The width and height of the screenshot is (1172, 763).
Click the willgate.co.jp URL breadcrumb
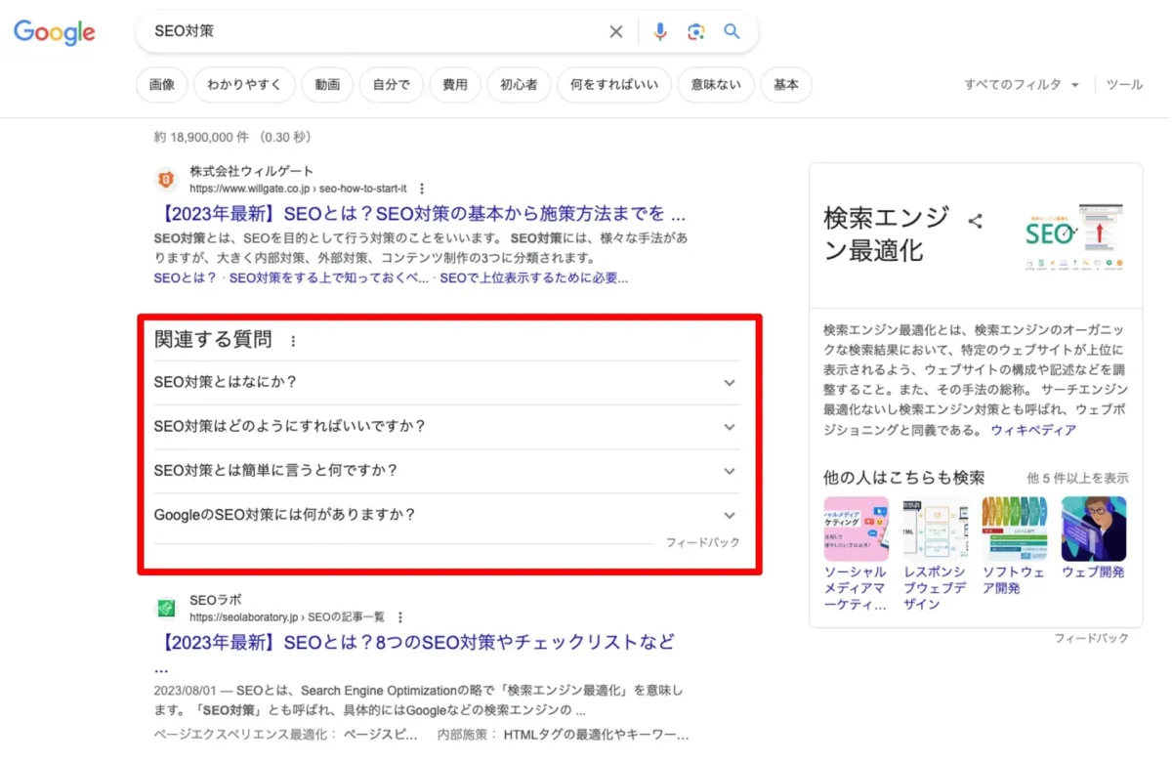pos(298,189)
